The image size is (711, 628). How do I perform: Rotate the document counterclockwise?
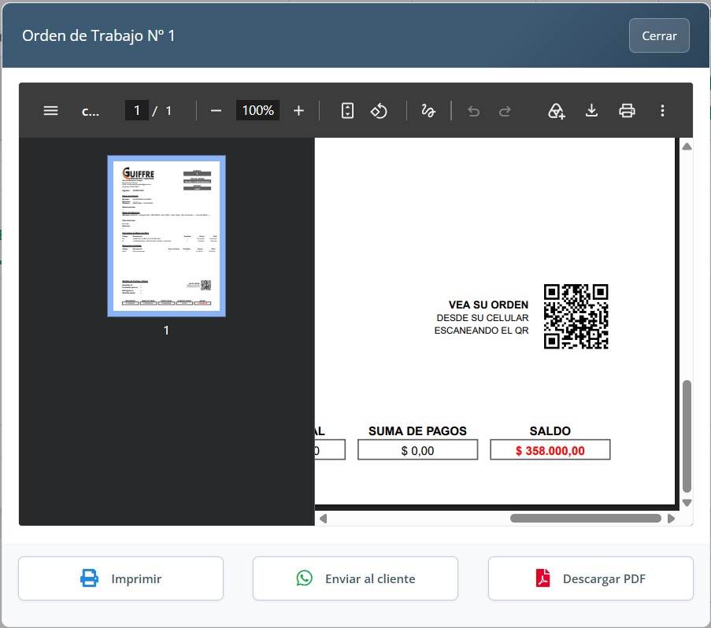click(x=379, y=110)
